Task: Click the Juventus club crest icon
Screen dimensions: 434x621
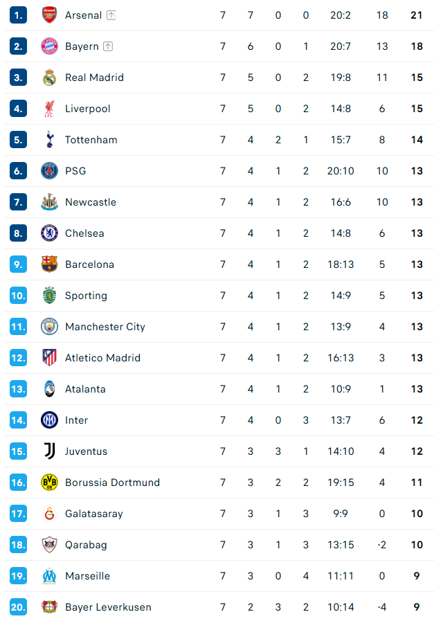Action: (49, 451)
